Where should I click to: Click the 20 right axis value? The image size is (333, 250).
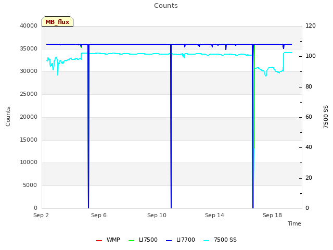click(x=309, y=178)
